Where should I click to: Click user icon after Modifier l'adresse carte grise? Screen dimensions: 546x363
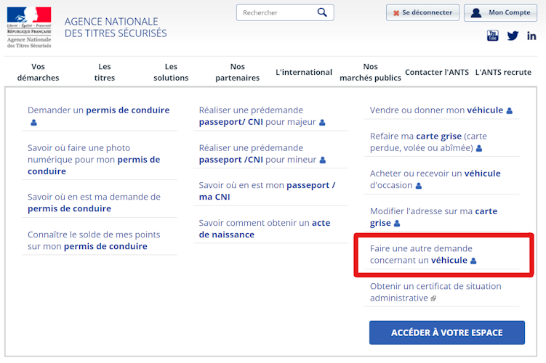tap(397, 224)
